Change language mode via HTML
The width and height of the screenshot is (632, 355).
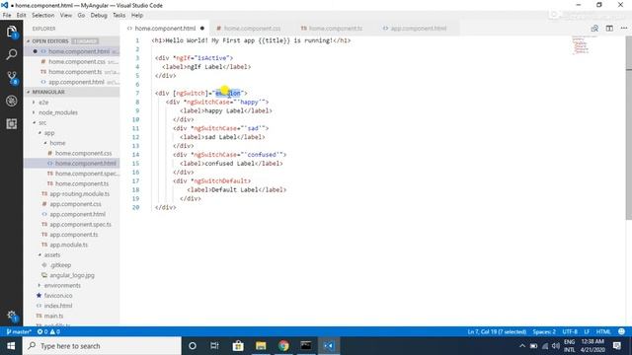coord(603,331)
